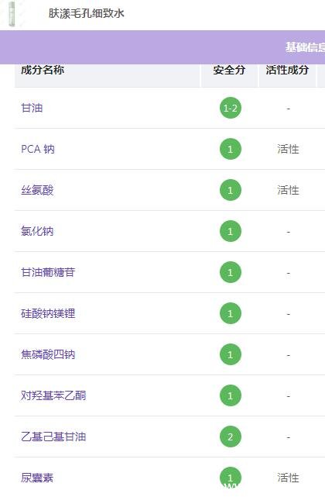Image resolution: width=325 pixels, height=497 pixels.
Task: Open the 乙基己基甘油 ingredient link
Action: click(53, 437)
